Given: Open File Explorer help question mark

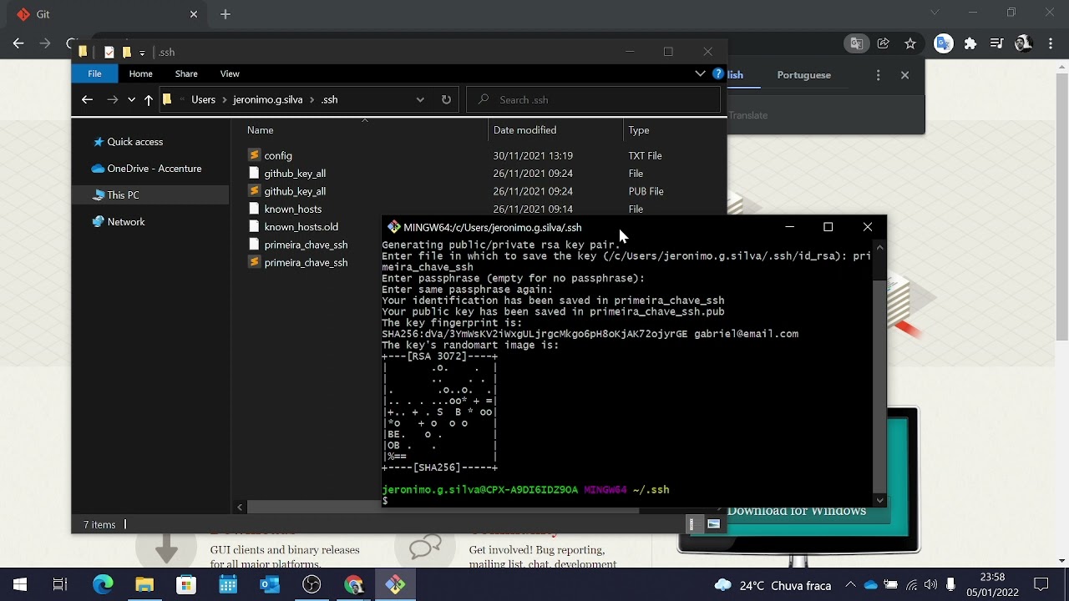Looking at the screenshot, I should coord(718,73).
